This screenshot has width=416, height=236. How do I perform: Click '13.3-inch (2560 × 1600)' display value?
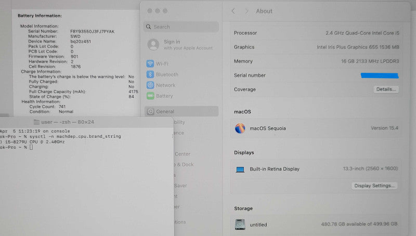pos(370,168)
